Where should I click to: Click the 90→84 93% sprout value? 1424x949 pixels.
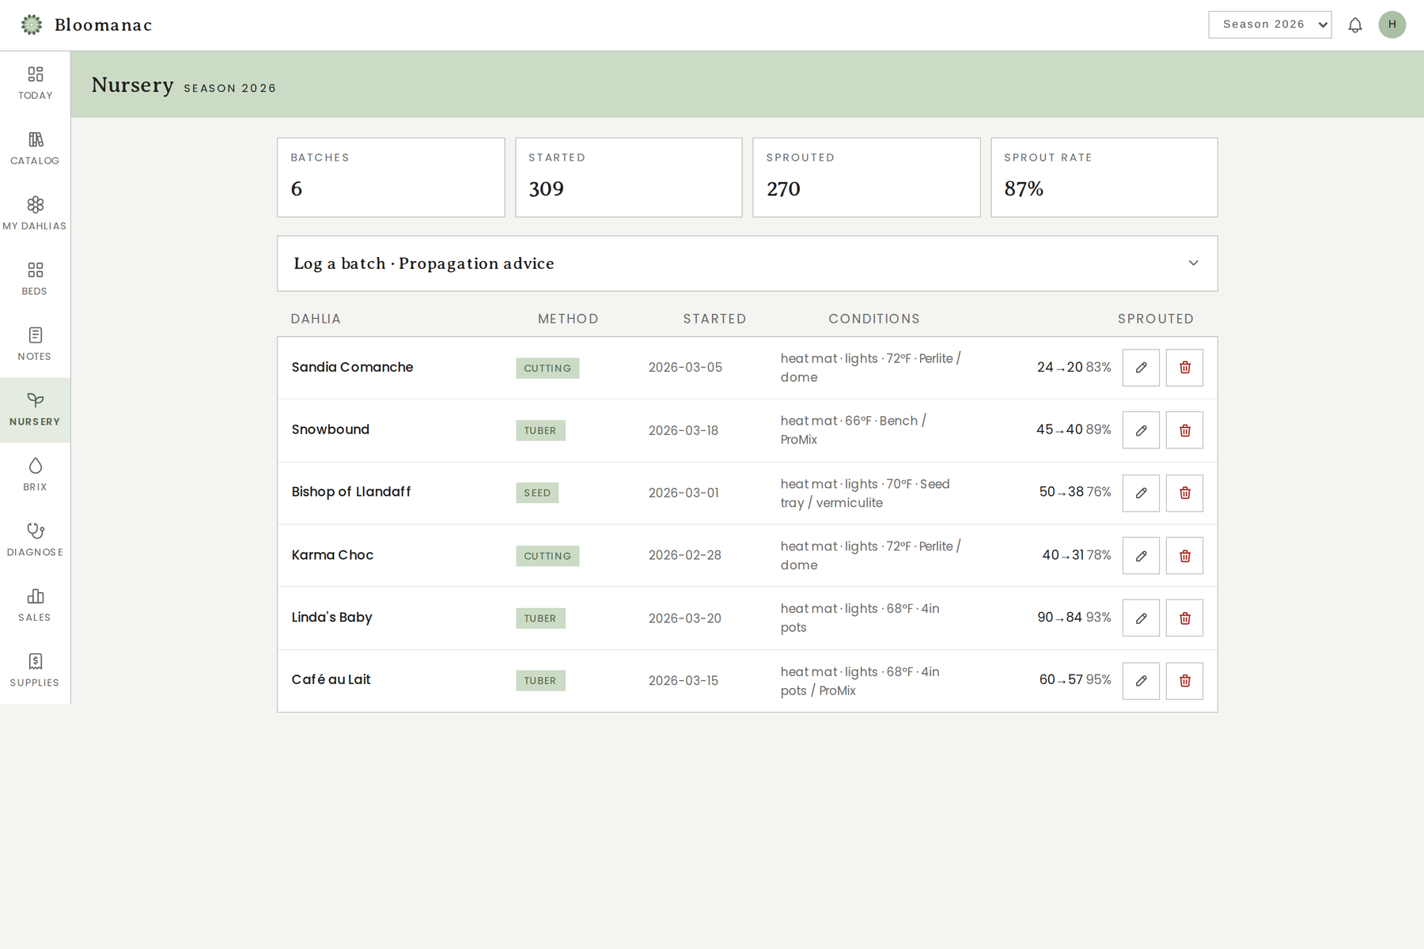(1074, 618)
